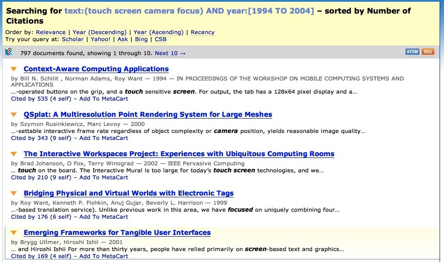This screenshot has height=262, width=444.
Task: Click the ATOM feed icon
Action: click(x=412, y=52)
